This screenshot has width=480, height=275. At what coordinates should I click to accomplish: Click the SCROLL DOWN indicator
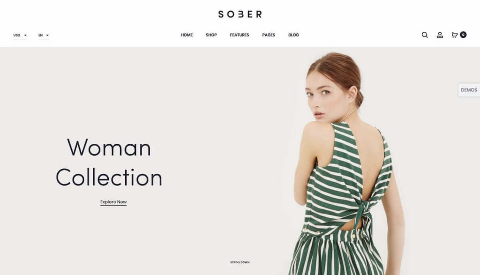point(240,262)
